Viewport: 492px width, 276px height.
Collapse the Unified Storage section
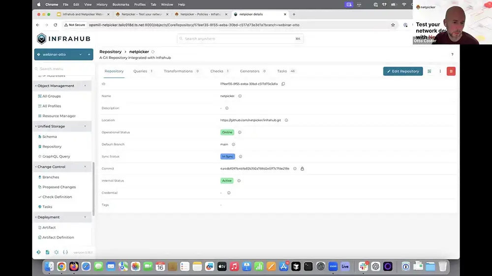(85, 126)
